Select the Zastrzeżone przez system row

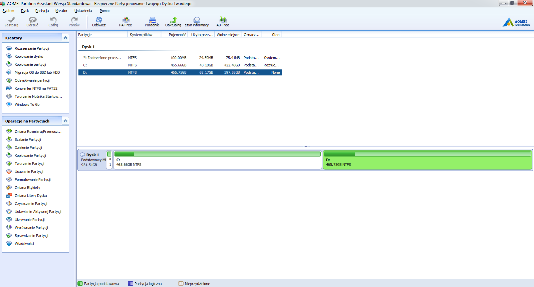180,58
